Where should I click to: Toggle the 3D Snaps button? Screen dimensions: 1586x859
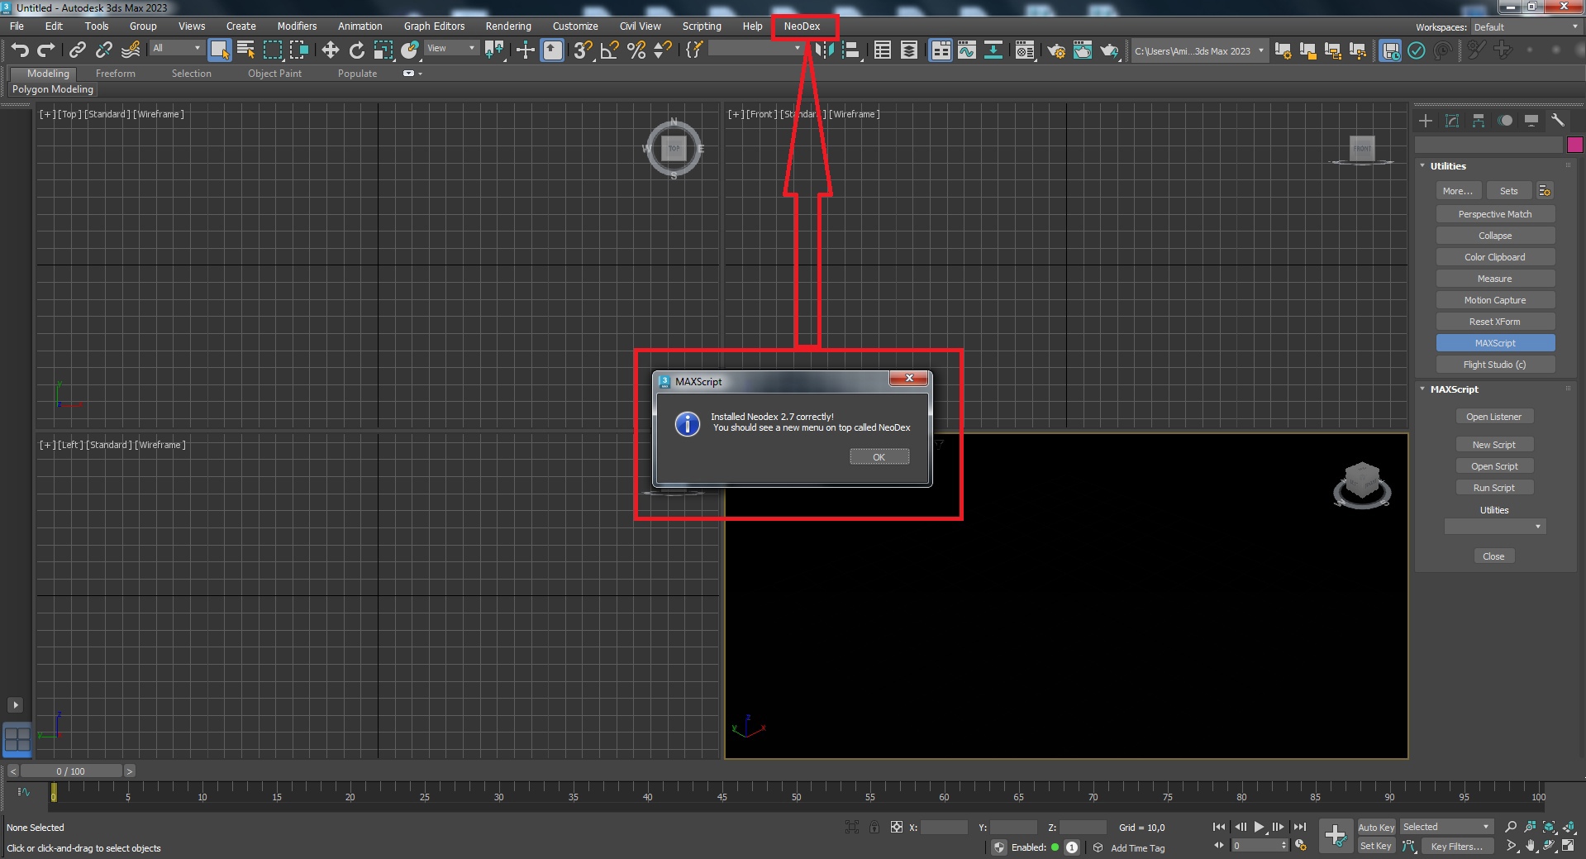click(x=583, y=50)
